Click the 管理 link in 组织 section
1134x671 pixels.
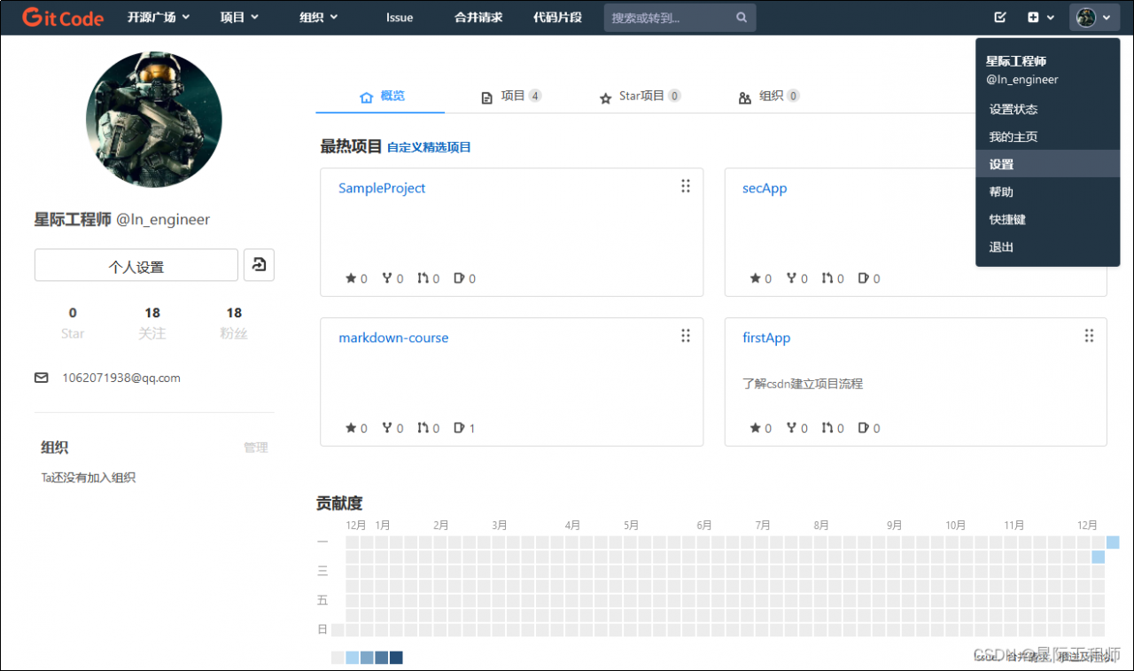255,448
